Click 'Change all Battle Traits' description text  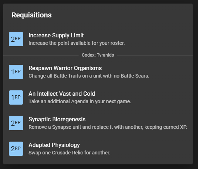point(89,76)
